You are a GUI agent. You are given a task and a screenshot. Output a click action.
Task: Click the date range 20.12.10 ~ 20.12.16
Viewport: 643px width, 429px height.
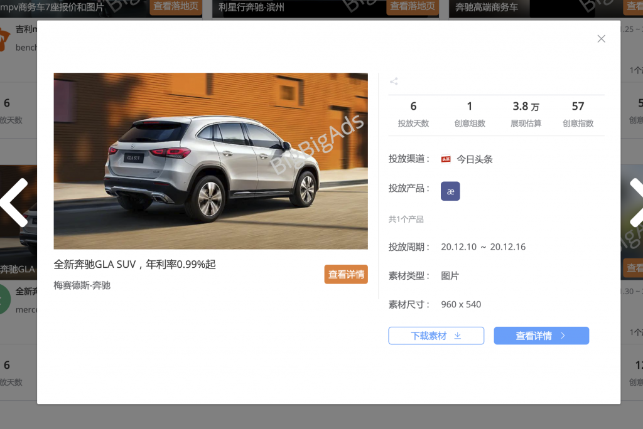click(483, 246)
